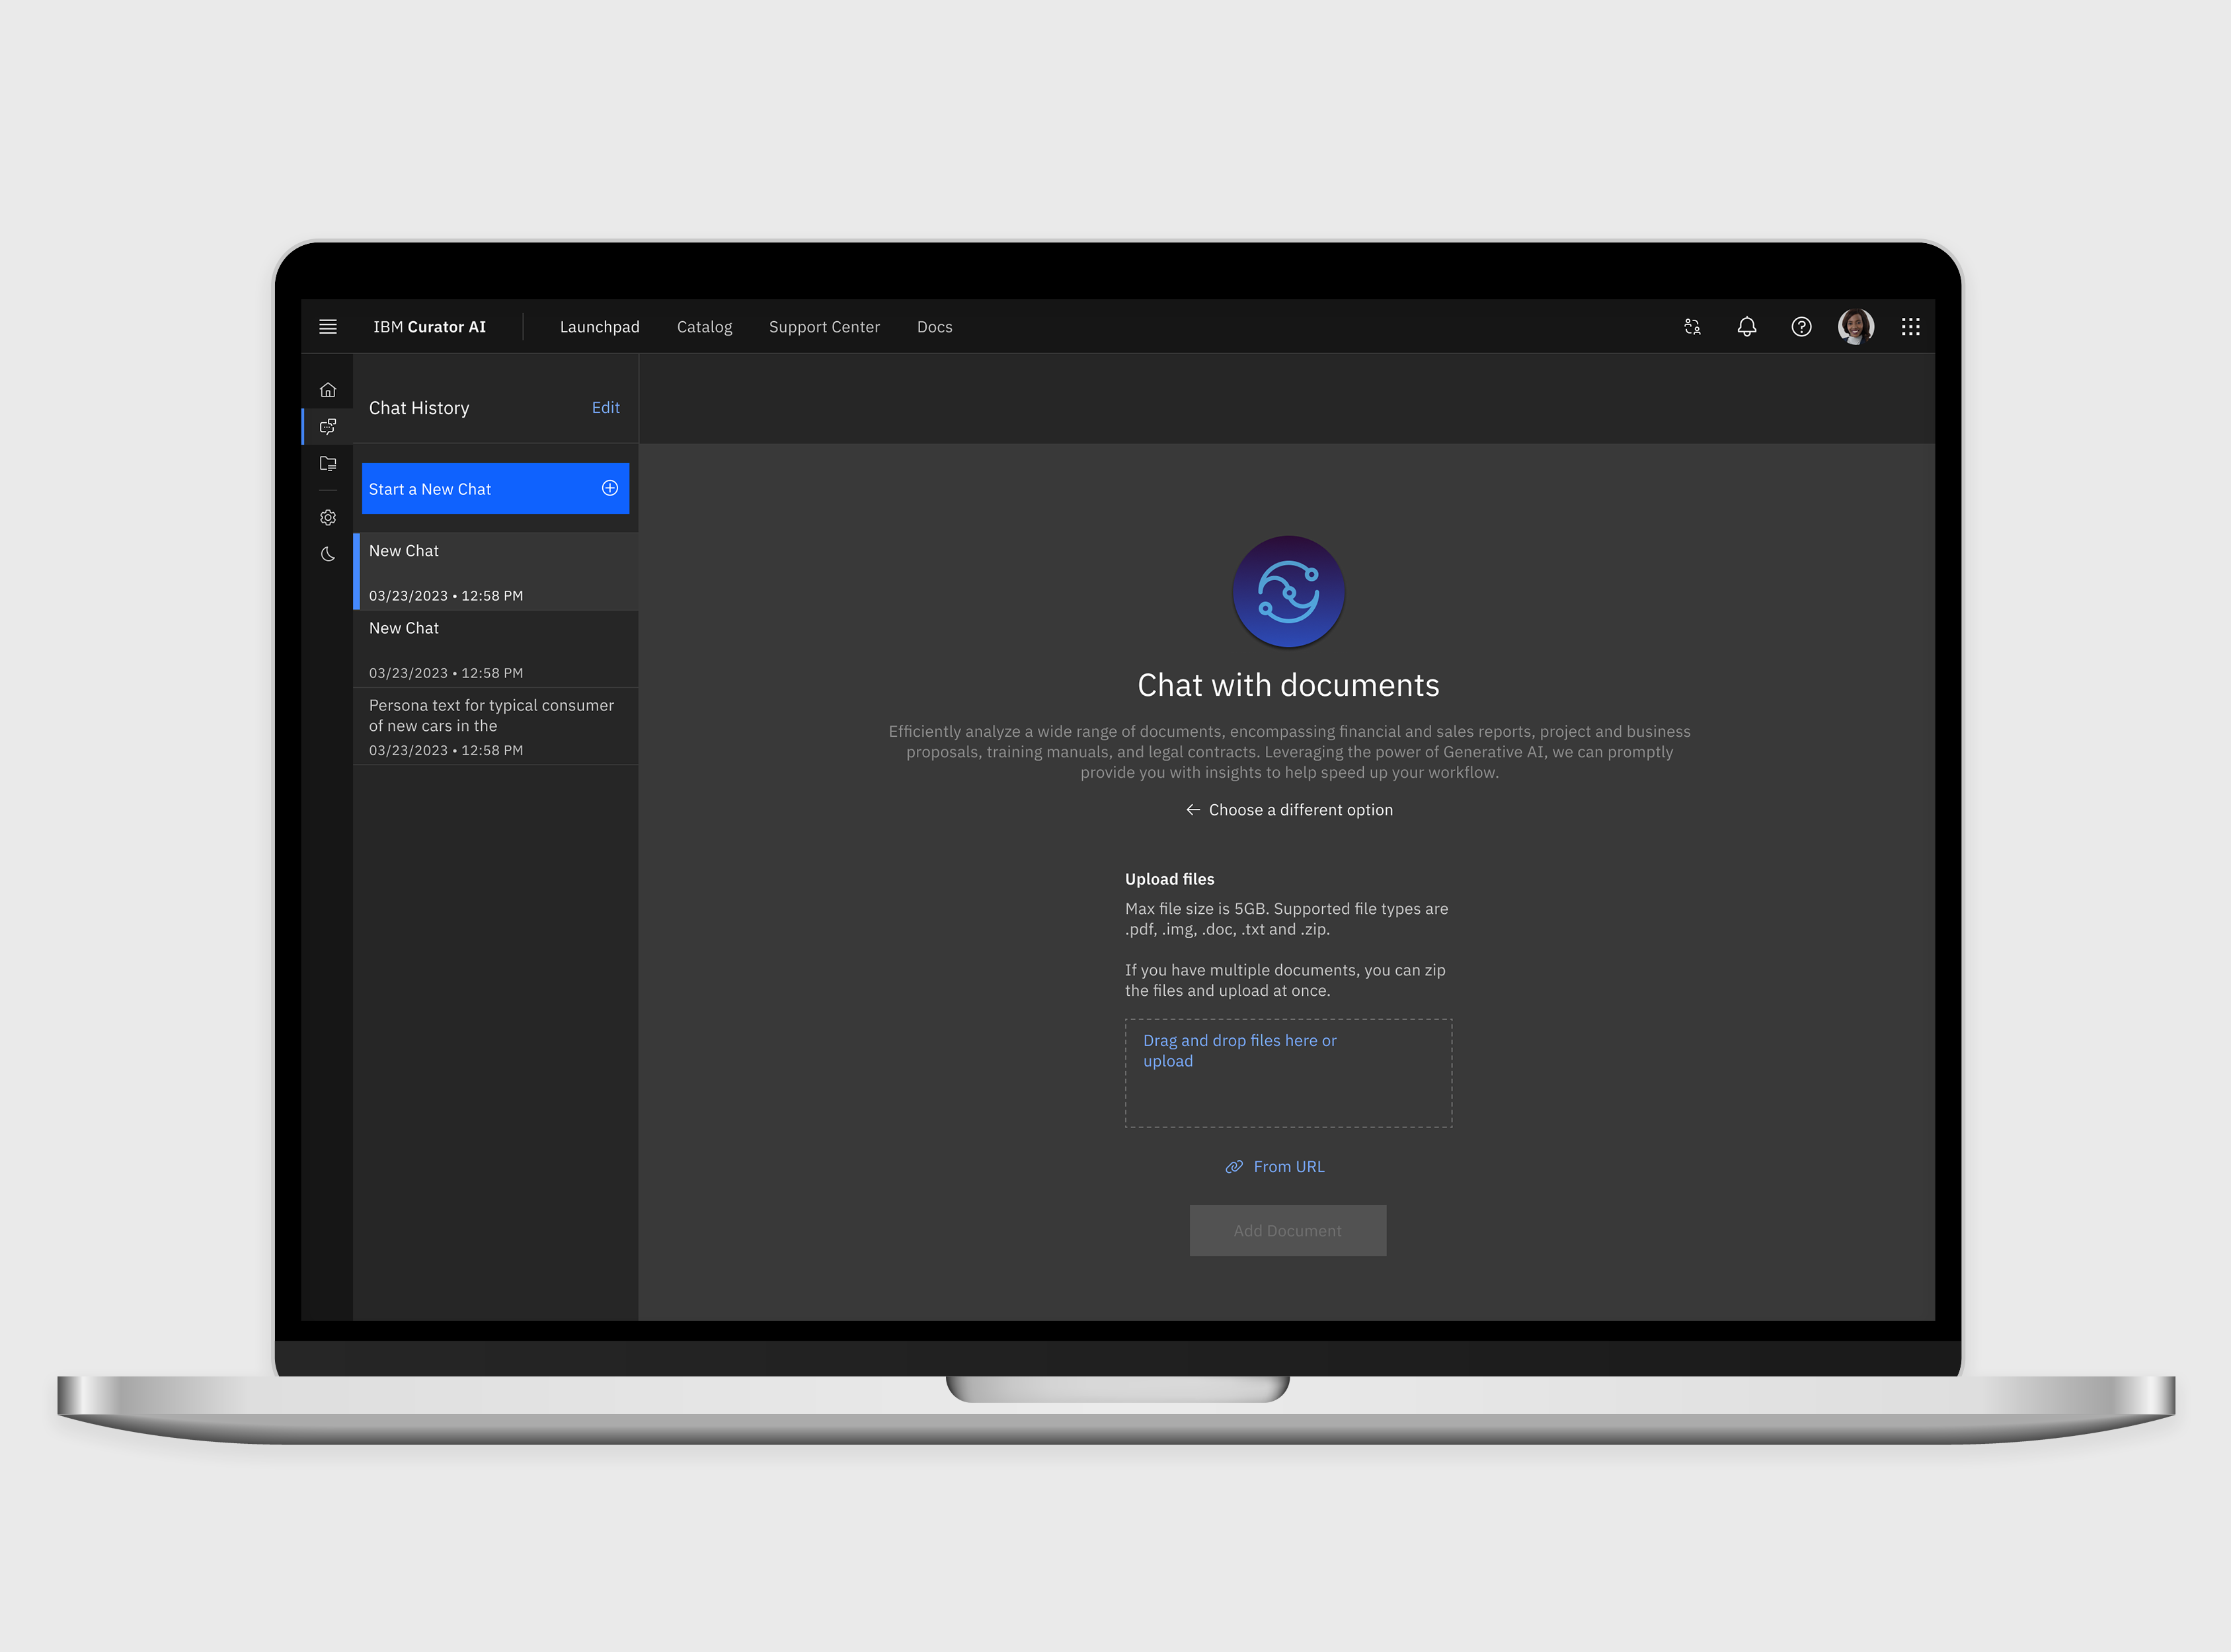The width and height of the screenshot is (2231, 1652).
Task: Open the Folder icon in the sidebar
Action: click(327, 464)
